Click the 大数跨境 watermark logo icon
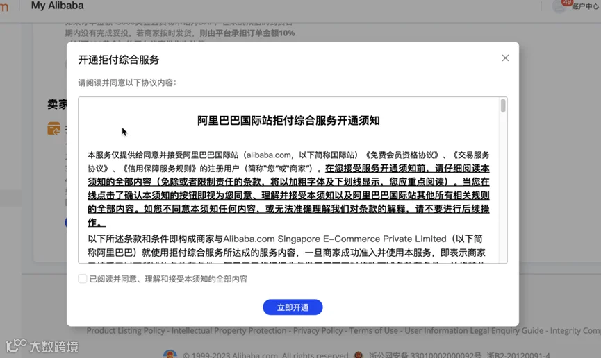 pos(17,346)
